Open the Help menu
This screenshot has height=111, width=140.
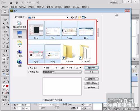(85, 7)
